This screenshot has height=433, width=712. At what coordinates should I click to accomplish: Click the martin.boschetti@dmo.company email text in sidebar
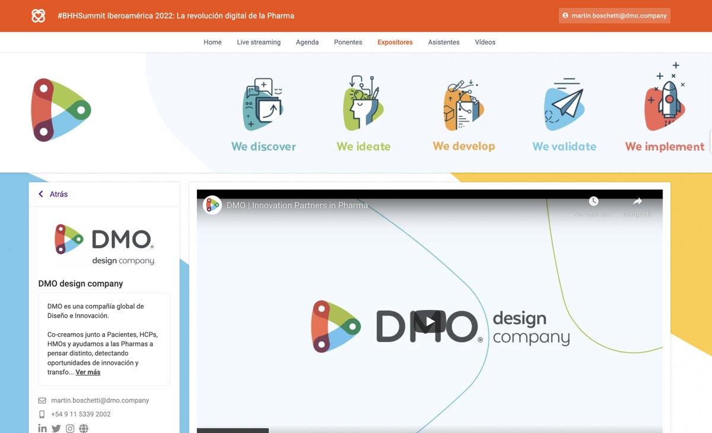[x=100, y=400]
